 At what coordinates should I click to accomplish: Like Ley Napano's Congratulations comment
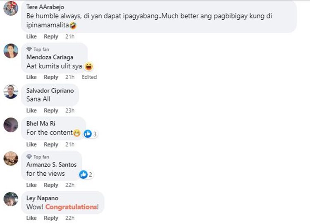31,218
